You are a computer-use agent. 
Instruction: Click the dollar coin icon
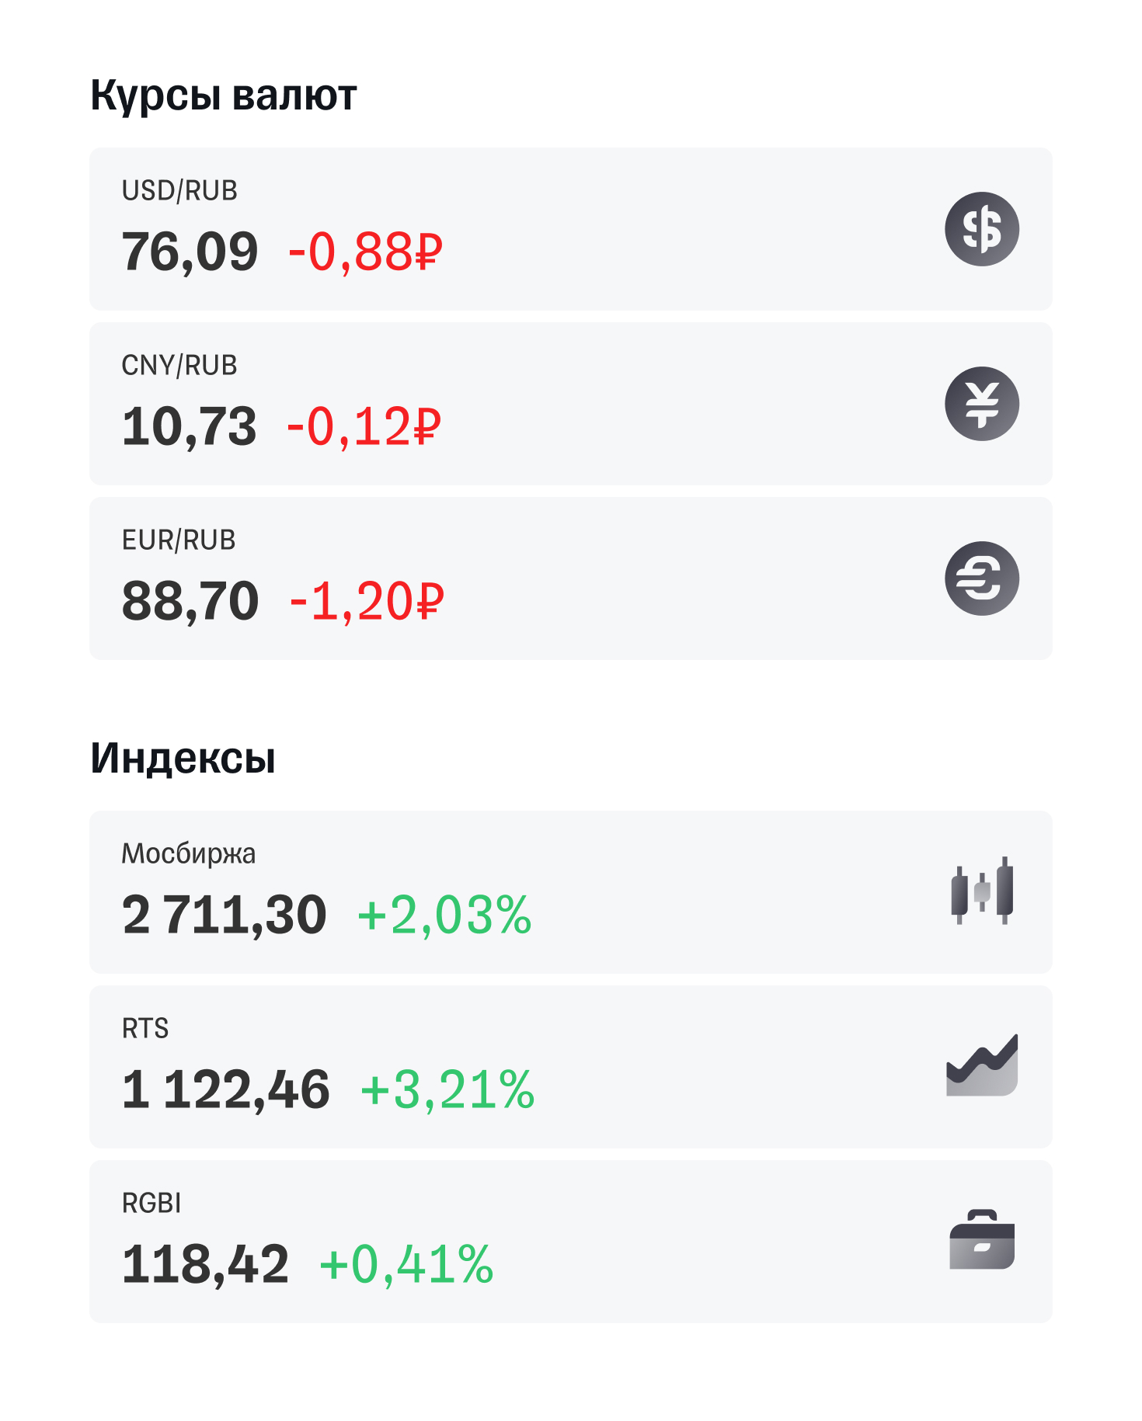(x=981, y=229)
